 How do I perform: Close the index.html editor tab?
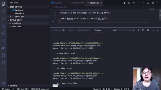(x=83, y=3)
